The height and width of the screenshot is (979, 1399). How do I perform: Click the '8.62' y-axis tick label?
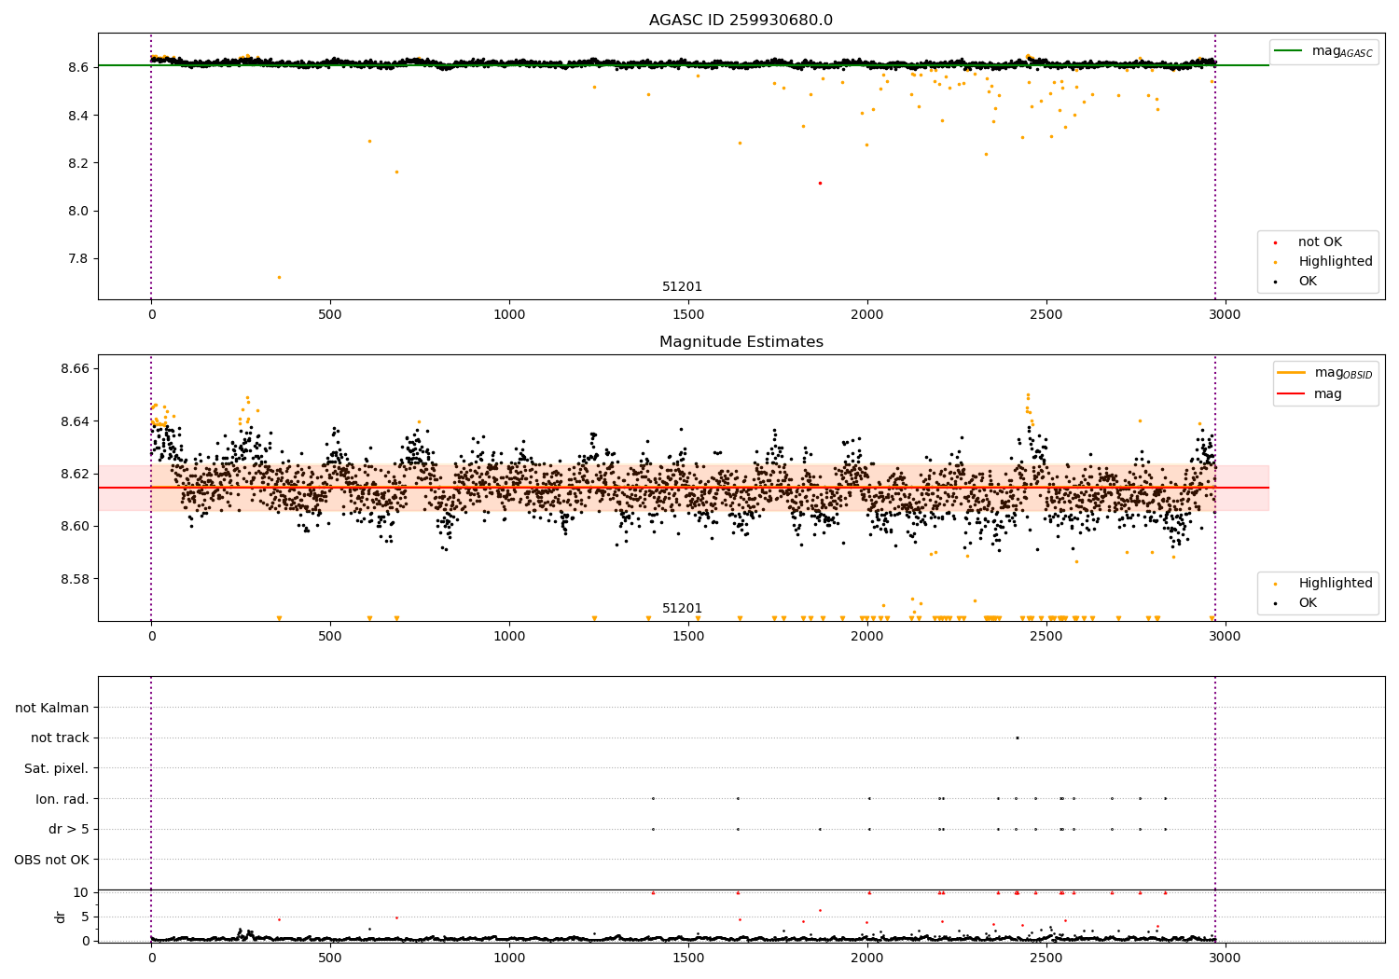click(x=75, y=475)
